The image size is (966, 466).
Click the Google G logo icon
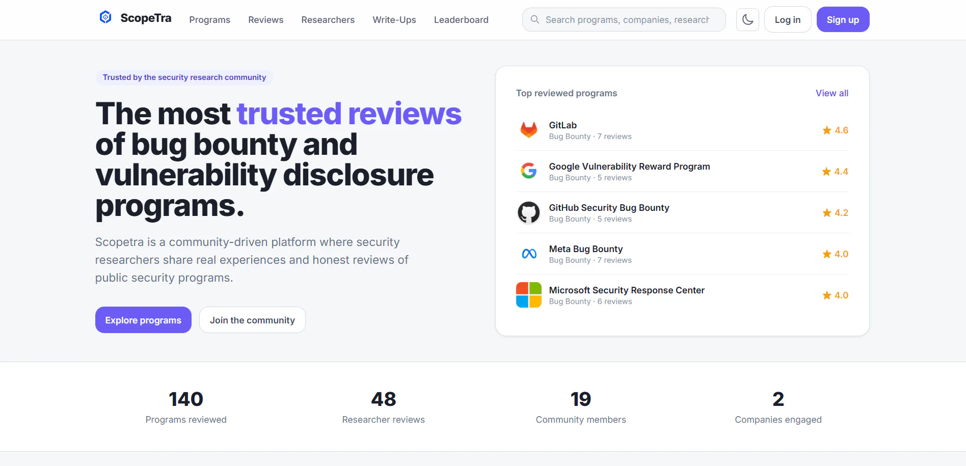(x=529, y=171)
